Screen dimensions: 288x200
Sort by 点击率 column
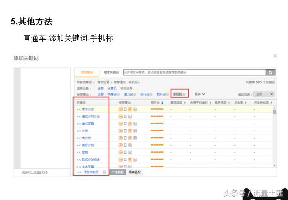[240, 103]
